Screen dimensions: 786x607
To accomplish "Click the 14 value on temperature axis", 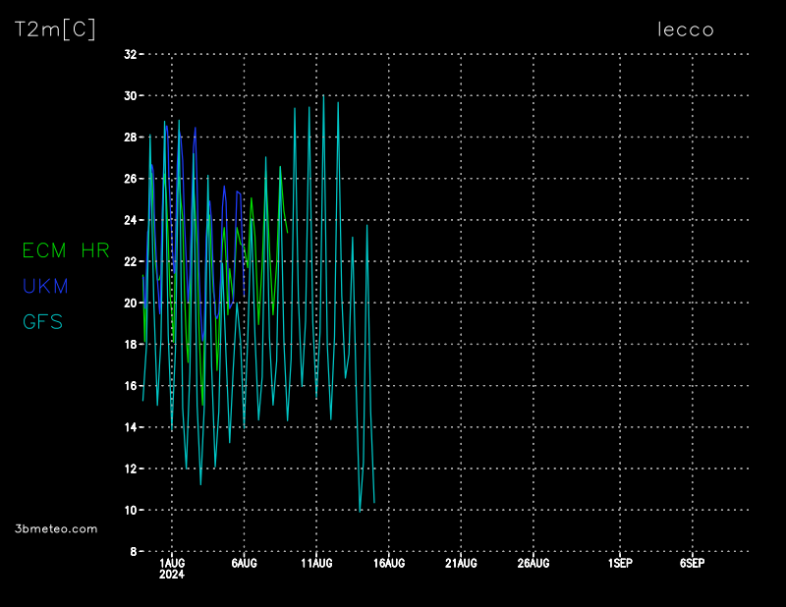I will coord(130,427).
